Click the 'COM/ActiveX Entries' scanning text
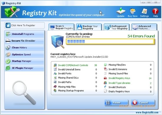Image resolution: width=162 pixels, height=115 pixels. click(78, 37)
